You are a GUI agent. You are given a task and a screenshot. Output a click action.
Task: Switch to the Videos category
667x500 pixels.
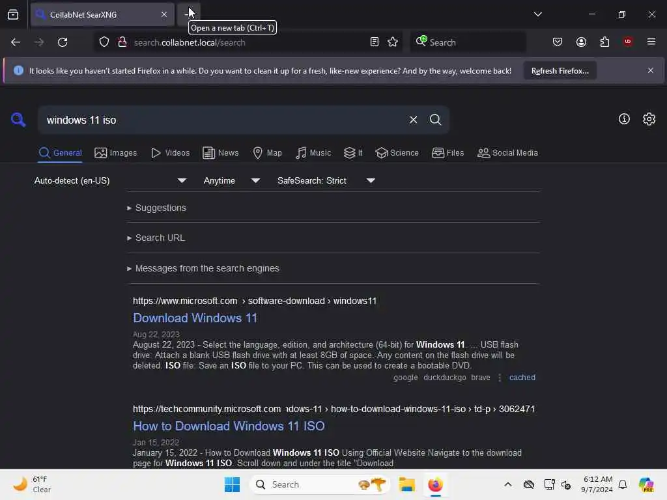[x=171, y=152]
